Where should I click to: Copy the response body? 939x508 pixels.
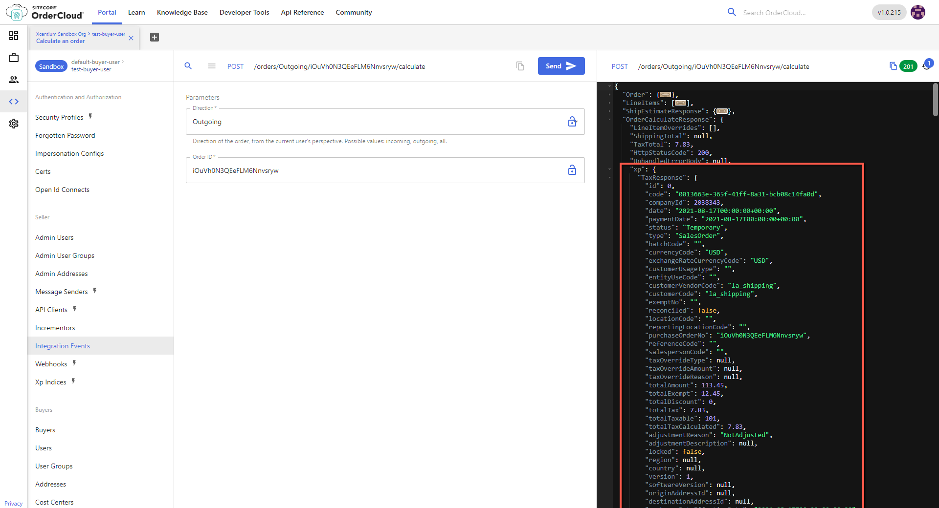pyautogui.click(x=893, y=66)
